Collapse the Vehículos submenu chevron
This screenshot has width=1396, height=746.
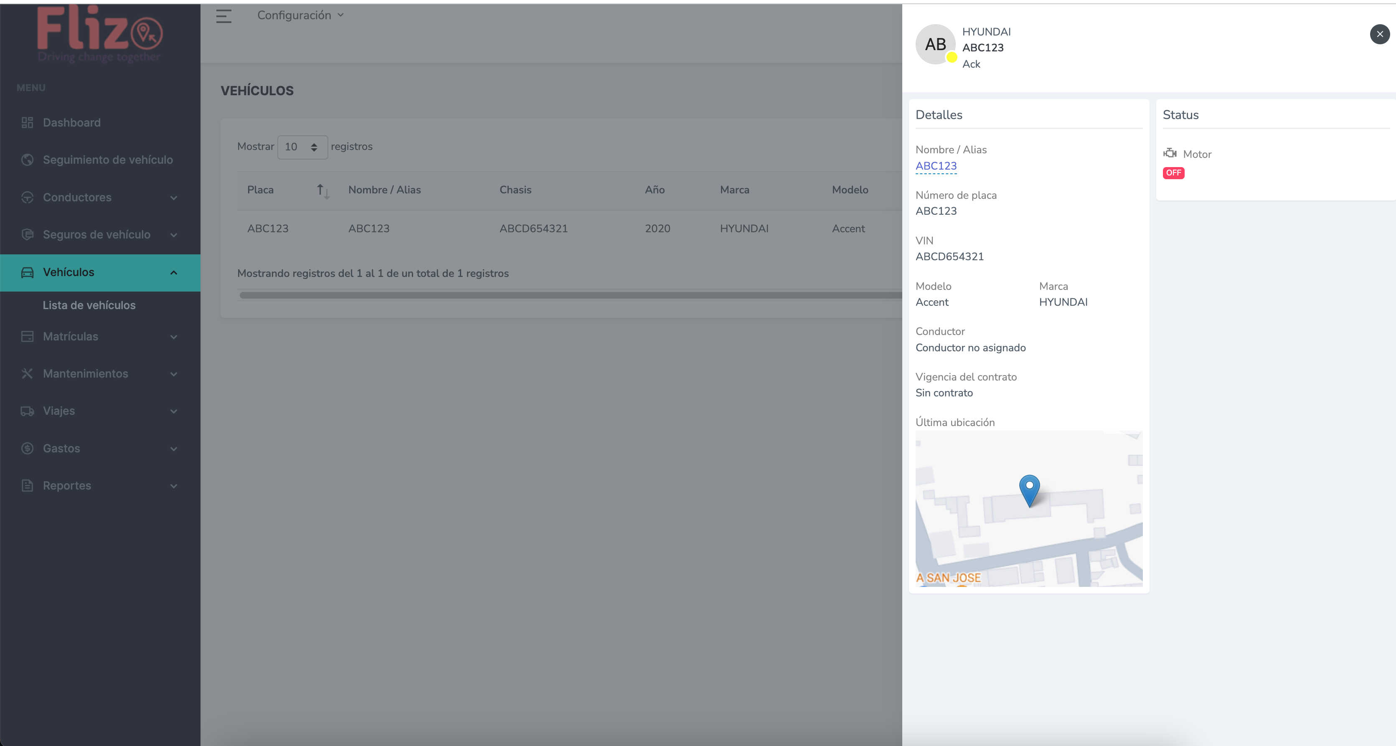tap(173, 272)
